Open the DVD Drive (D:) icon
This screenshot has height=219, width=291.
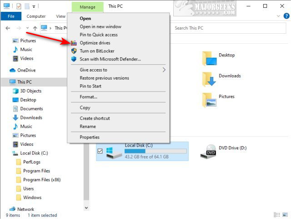tap(209, 151)
